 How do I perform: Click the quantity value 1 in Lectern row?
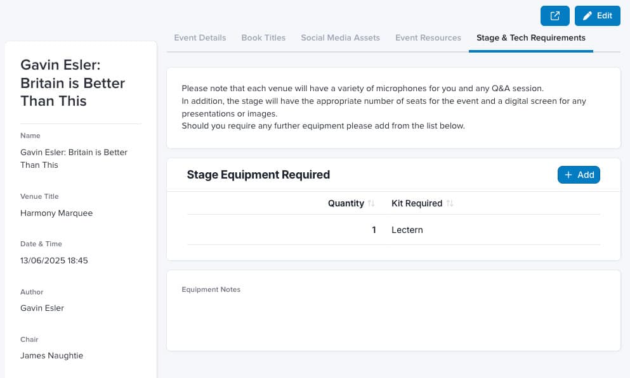(374, 230)
